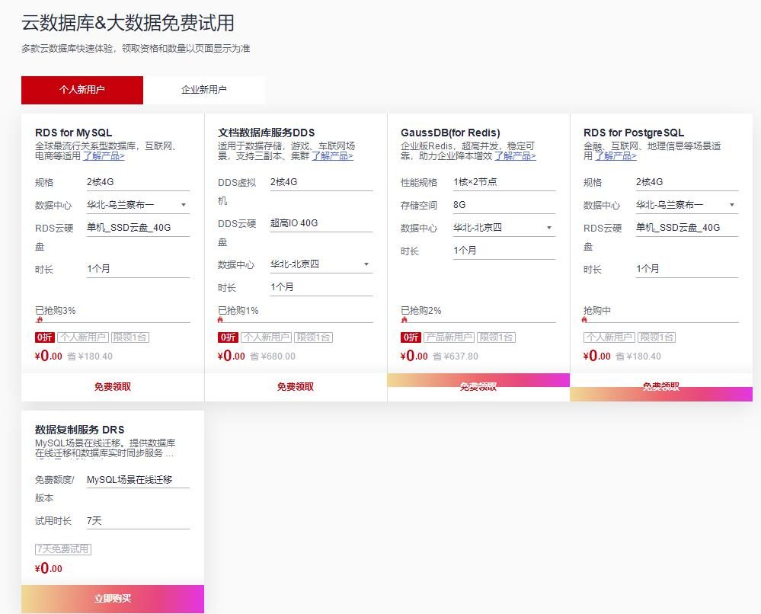This screenshot has width=761, height=614.
Task: Click 已抢购3% progress bar in MySQL card
Action: click(113, 322)
